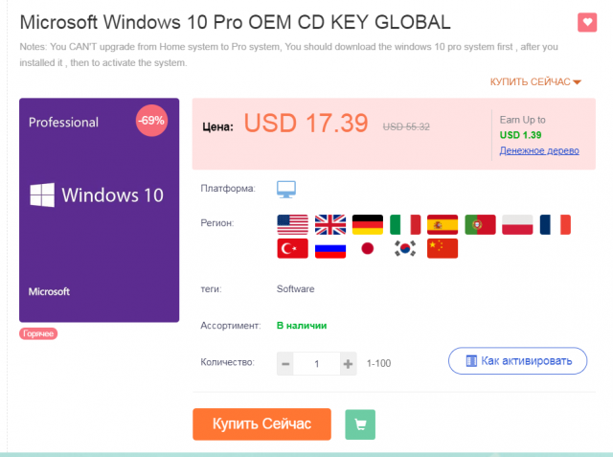The width and height of the screenshot is (613, 457).
Task: Select the Russian flag region
Action: [330, 249]
